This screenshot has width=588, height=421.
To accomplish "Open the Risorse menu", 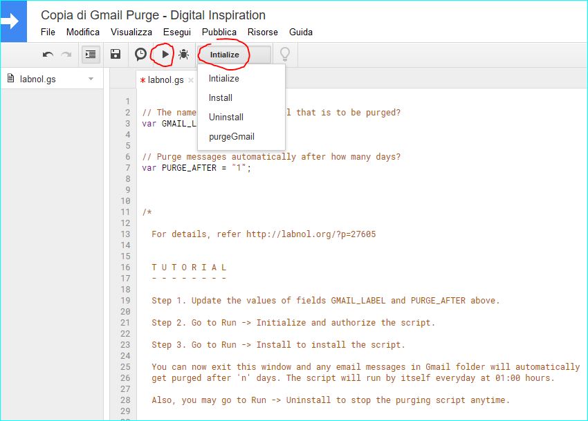I will [x=262, y=32].
